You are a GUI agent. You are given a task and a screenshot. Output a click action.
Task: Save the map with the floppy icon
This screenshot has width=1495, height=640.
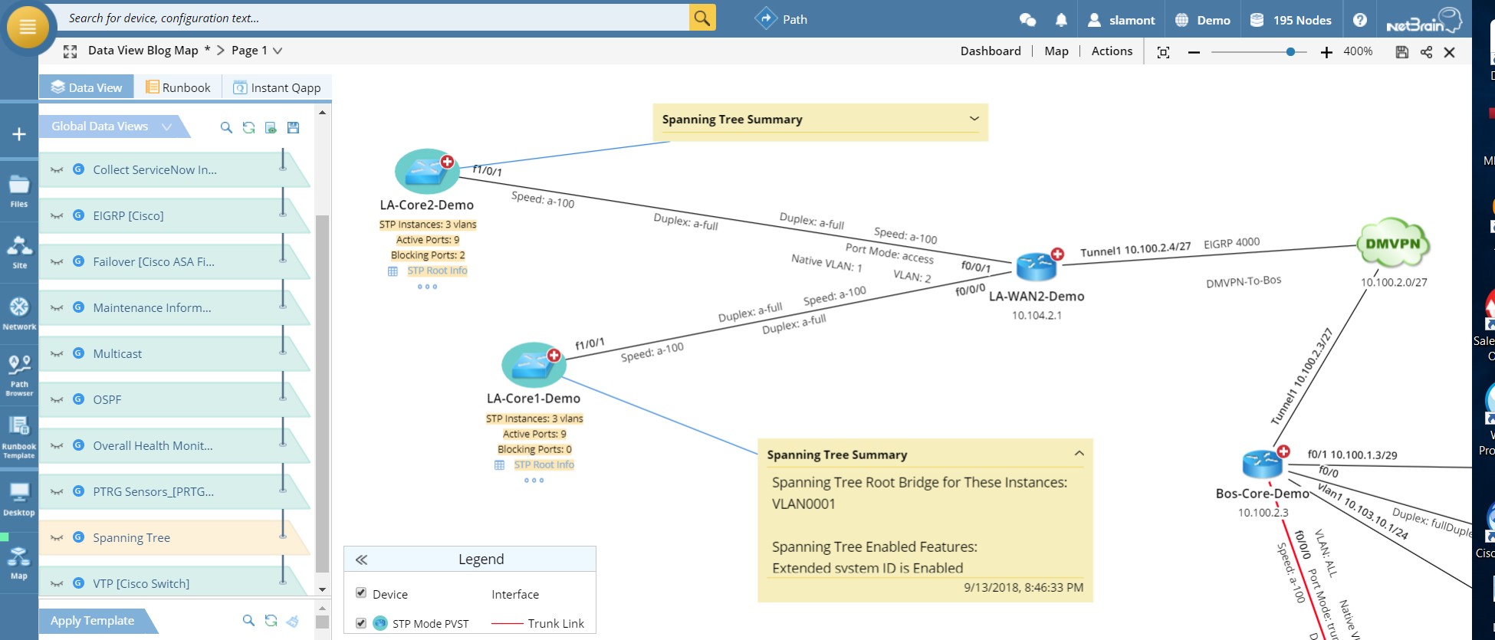pyautogui.click(x=1401, y=52)
